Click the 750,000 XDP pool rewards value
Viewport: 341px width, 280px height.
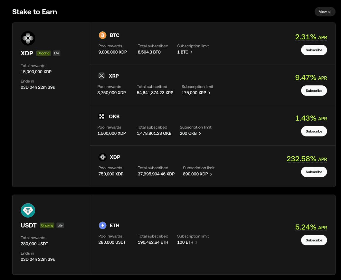pyautogui.click(x=111, y=174)
